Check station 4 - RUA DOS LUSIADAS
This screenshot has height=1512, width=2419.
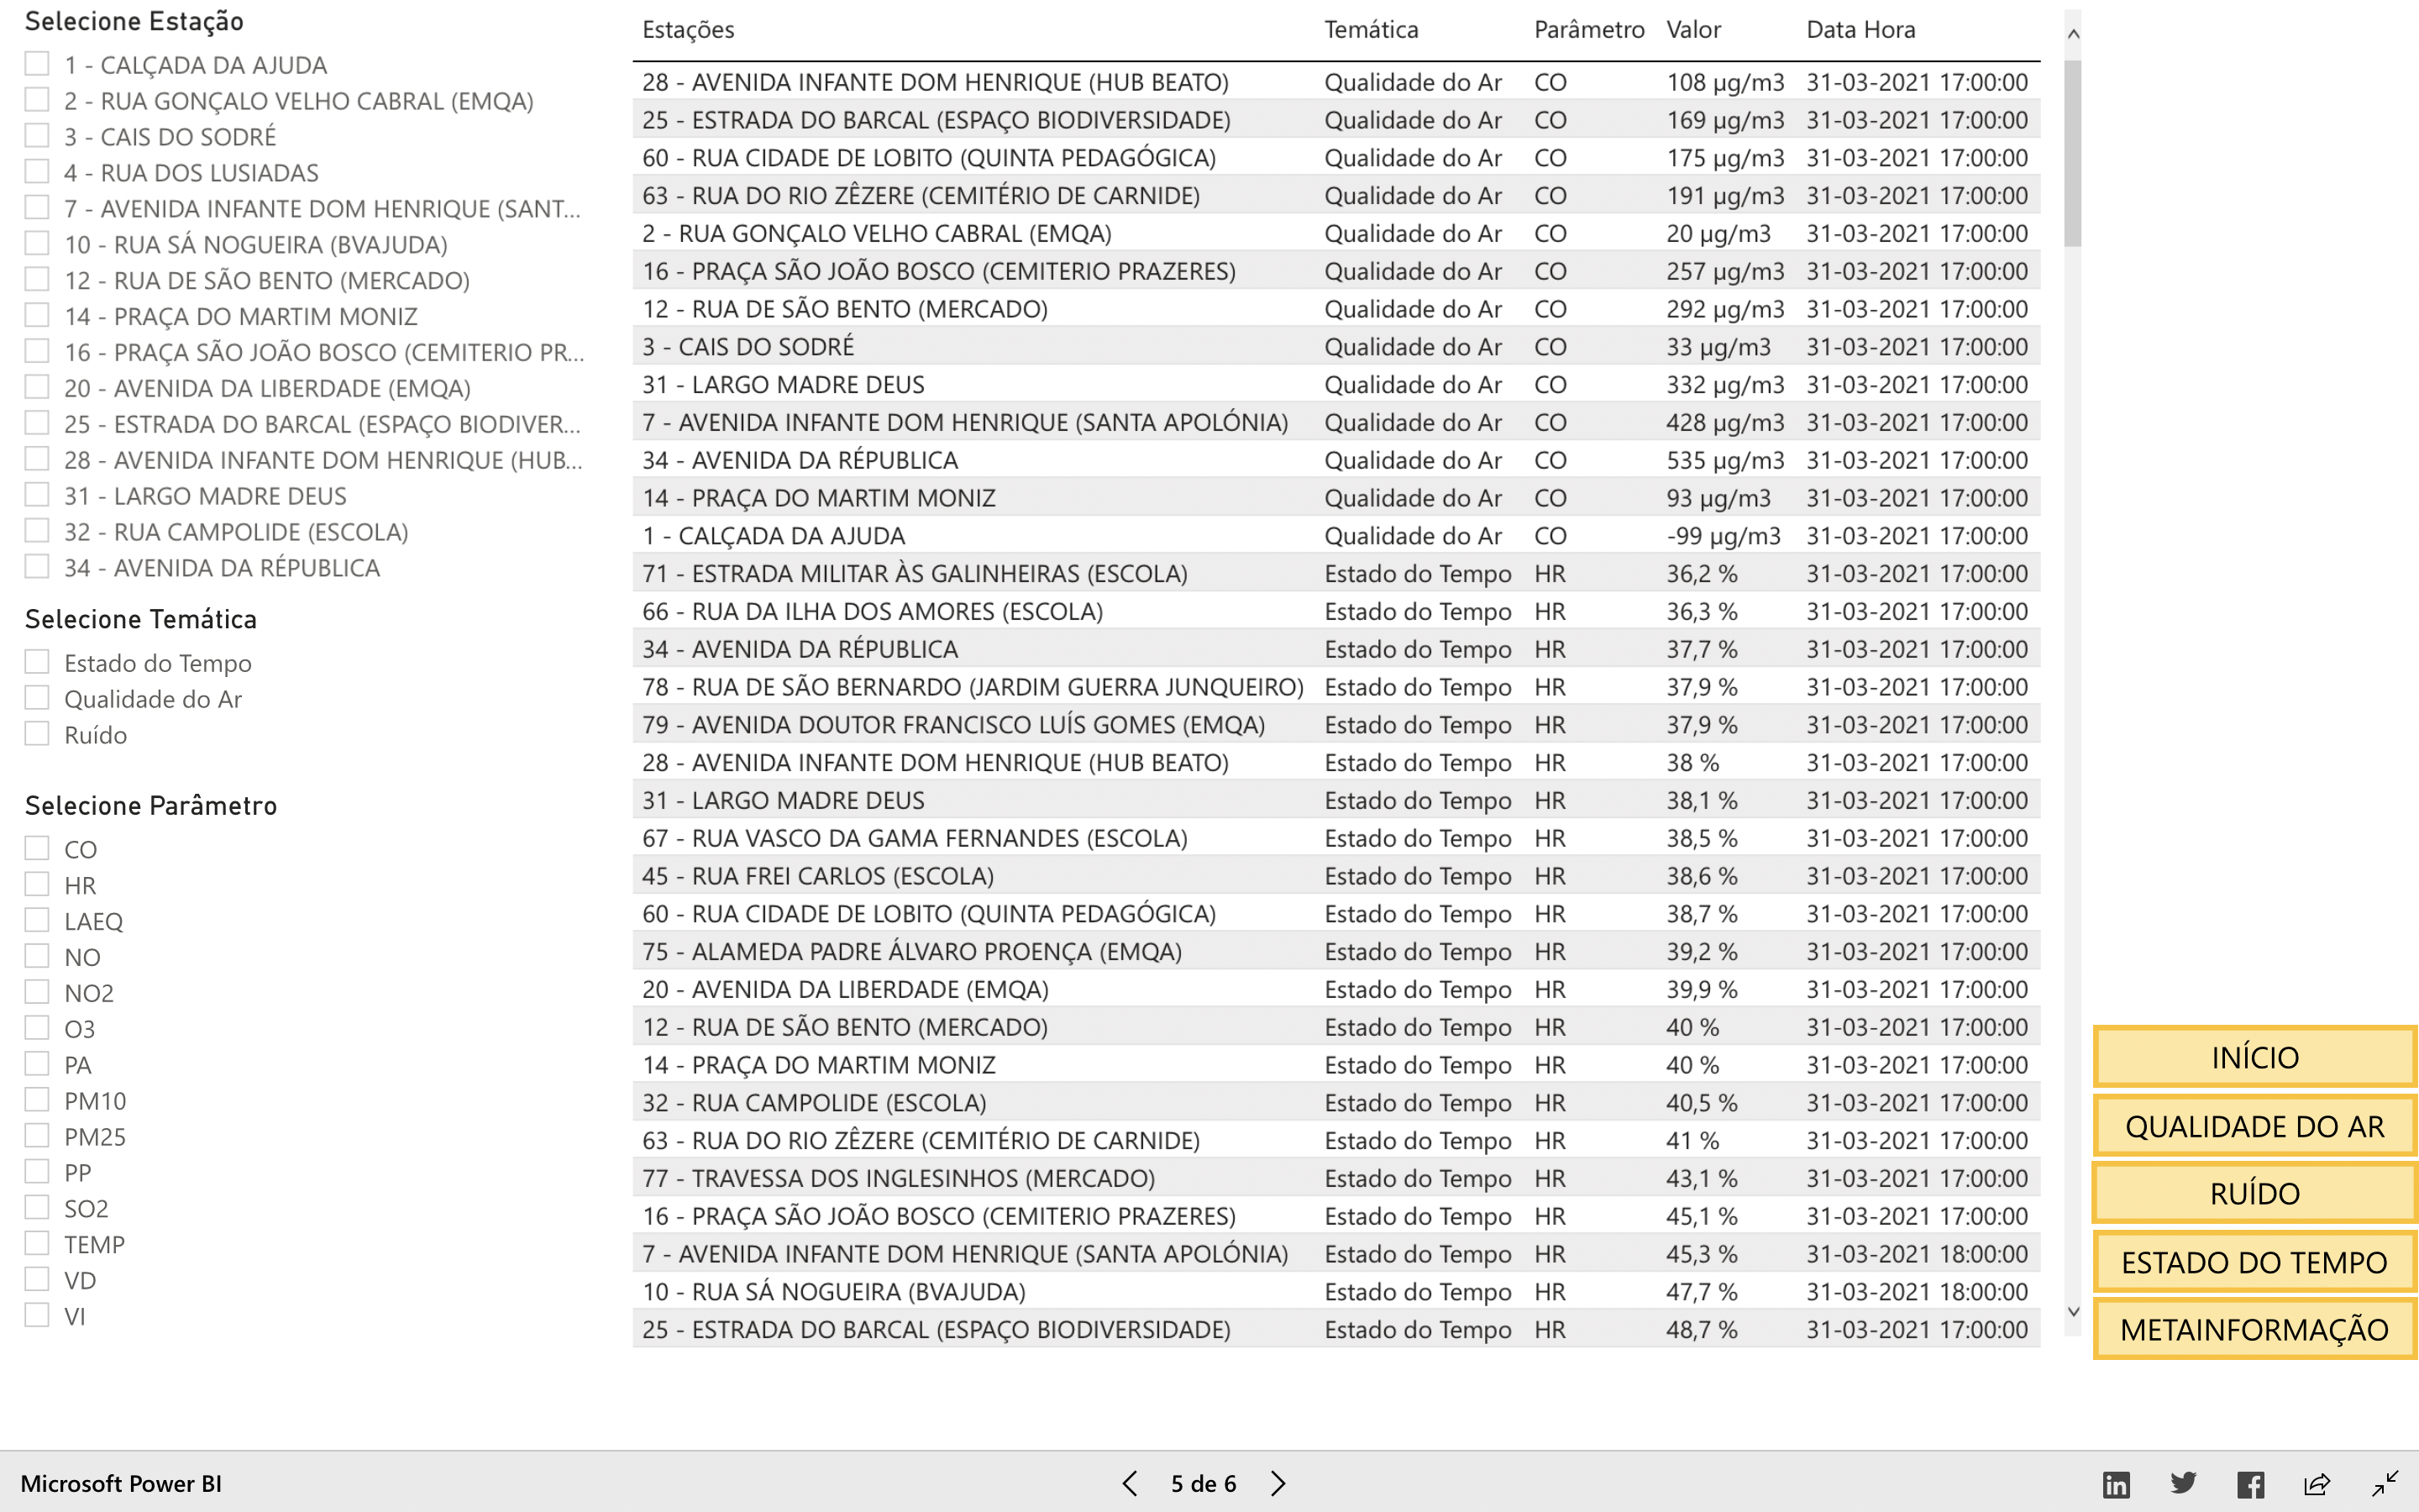pos(37,172)
